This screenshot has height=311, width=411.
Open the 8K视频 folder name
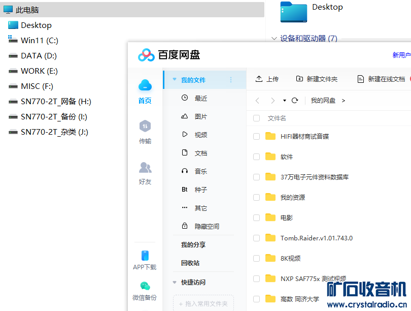tap(290, 259)
